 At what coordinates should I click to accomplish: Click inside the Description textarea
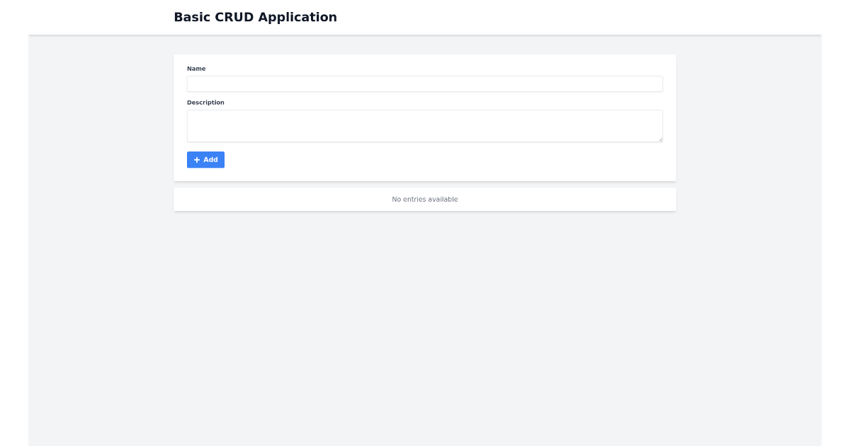coord(424,125)
